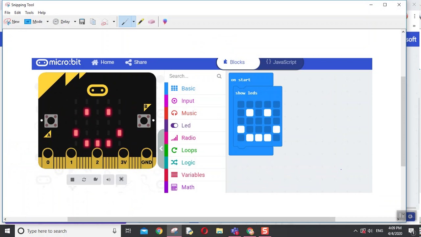
Task: Open Task View on the taskbar
Action: click(128, 231)
